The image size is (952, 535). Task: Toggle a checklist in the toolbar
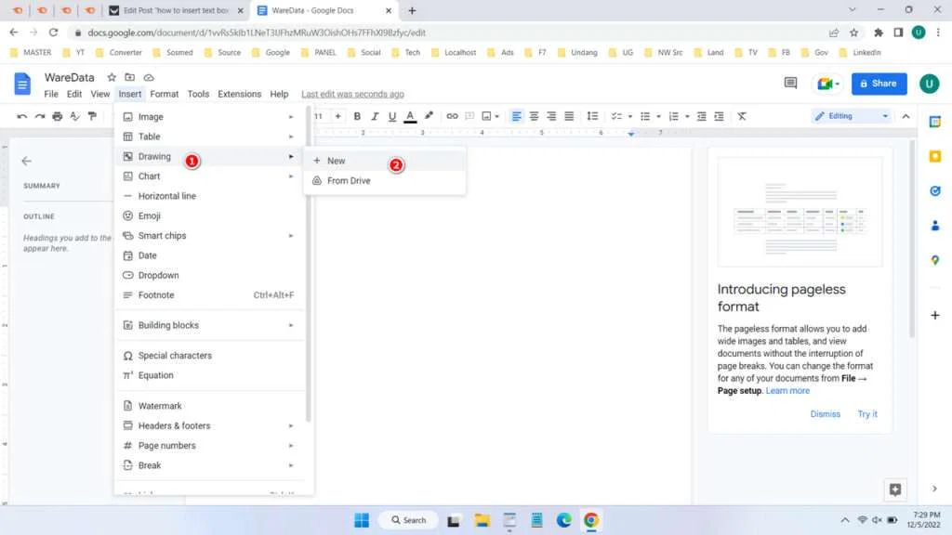point(617,116)
